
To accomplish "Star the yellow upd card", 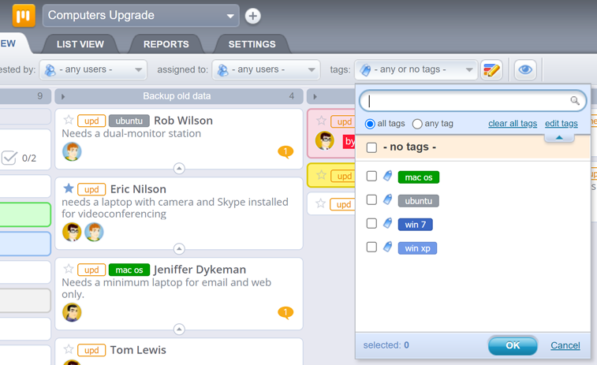I will (x=321, y=175).
